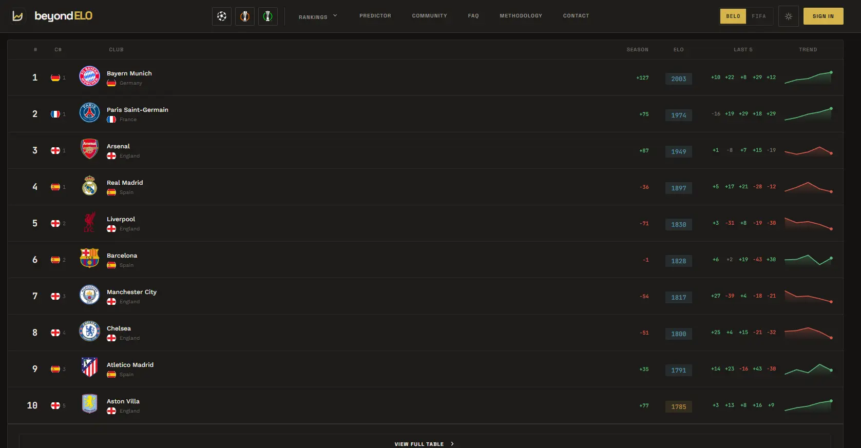Viewport: 861px width, 448px height.
Task: Open the Community page
Action: [429, 16]
